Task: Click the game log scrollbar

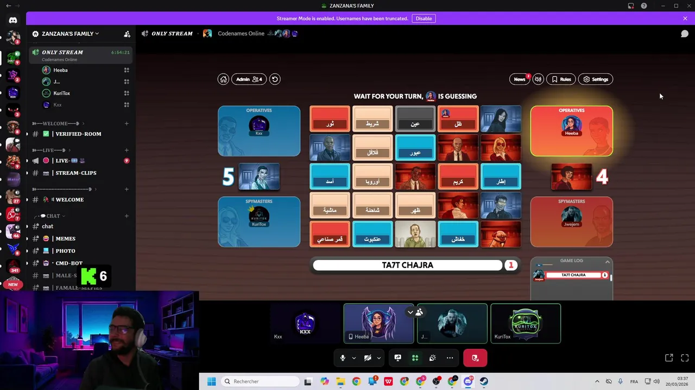Action: [611, 277]
